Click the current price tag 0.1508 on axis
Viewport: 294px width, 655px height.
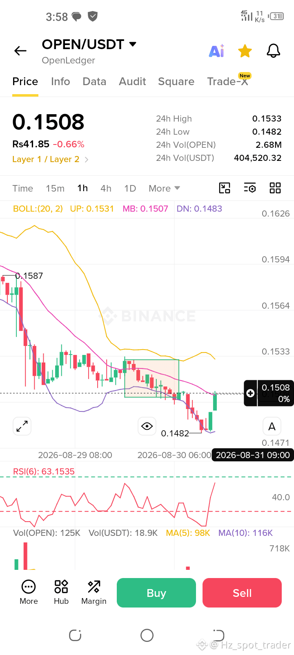(276, 393)
